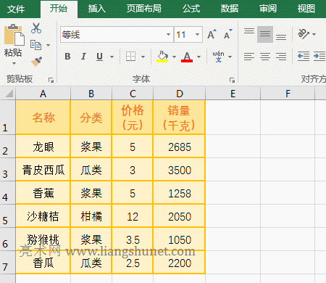Open fill color dropdown arrow

[174, 57]
